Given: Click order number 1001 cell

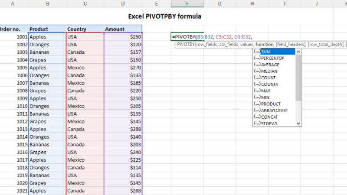Looking at the screenshot, I should [14, 37].
